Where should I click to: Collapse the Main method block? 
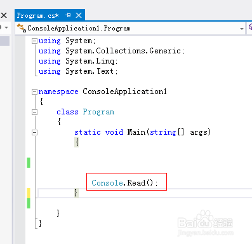[34, 132]
